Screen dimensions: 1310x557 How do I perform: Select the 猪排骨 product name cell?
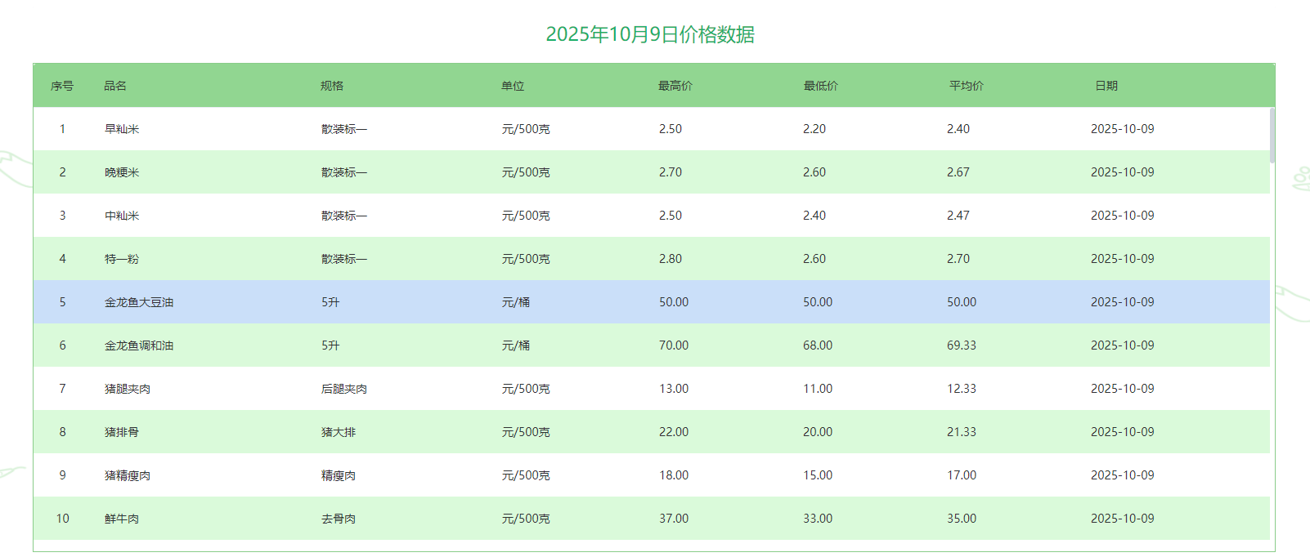click(122, 432)
